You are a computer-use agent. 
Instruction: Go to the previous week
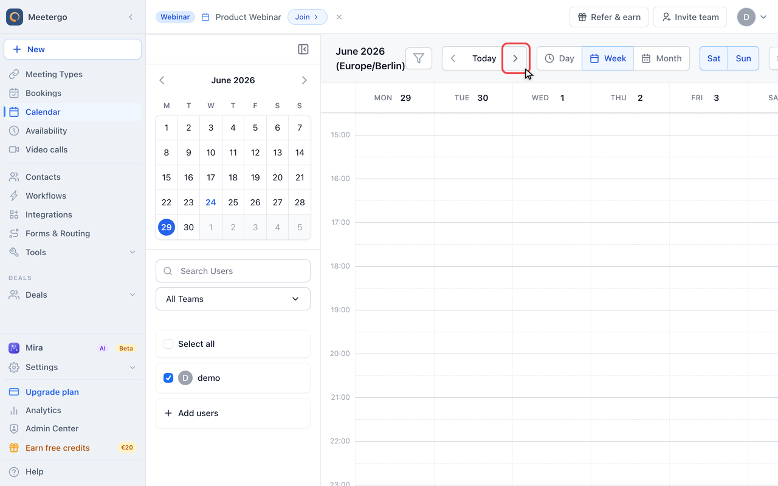pyautogui.click(x=453, y=58)
